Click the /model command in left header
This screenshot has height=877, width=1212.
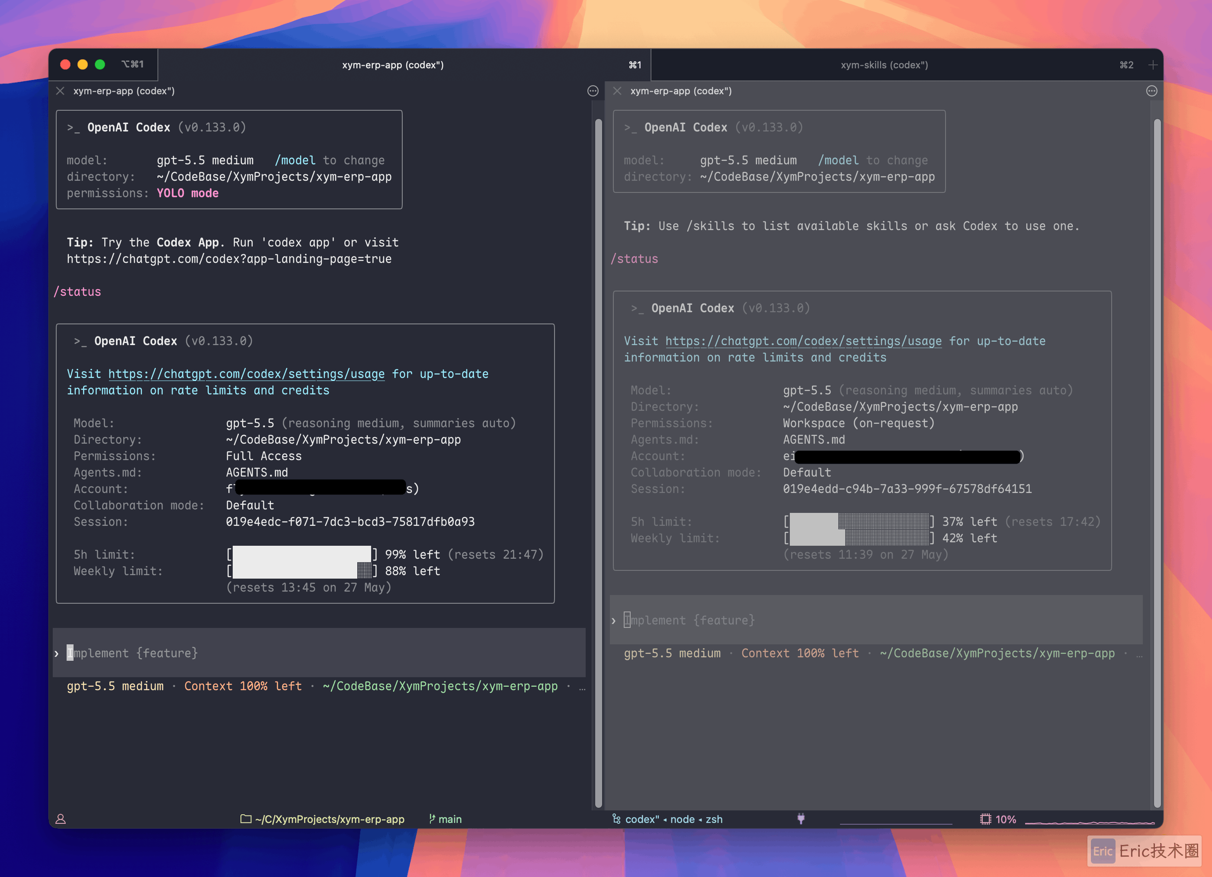pyautogui.click(x=295, y=160)
